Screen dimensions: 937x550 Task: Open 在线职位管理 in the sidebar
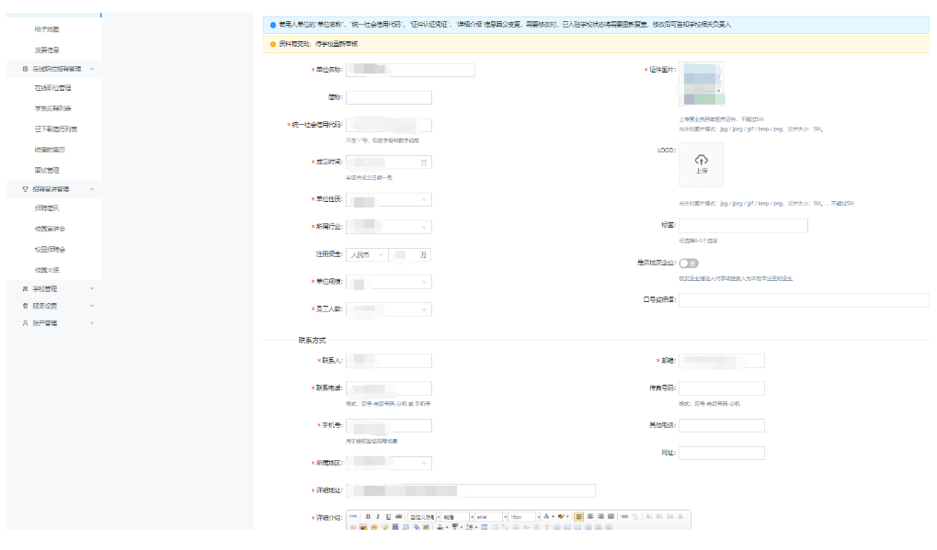click(x=52, y=88)
